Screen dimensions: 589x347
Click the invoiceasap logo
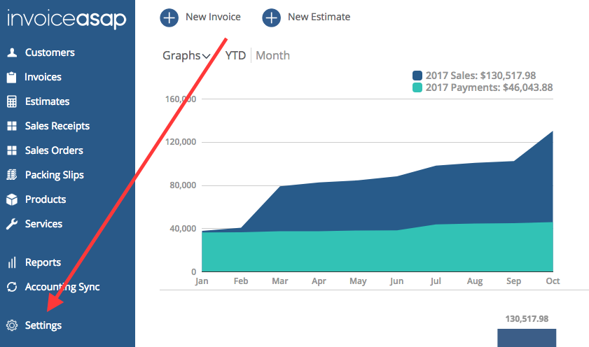(67, 20)
